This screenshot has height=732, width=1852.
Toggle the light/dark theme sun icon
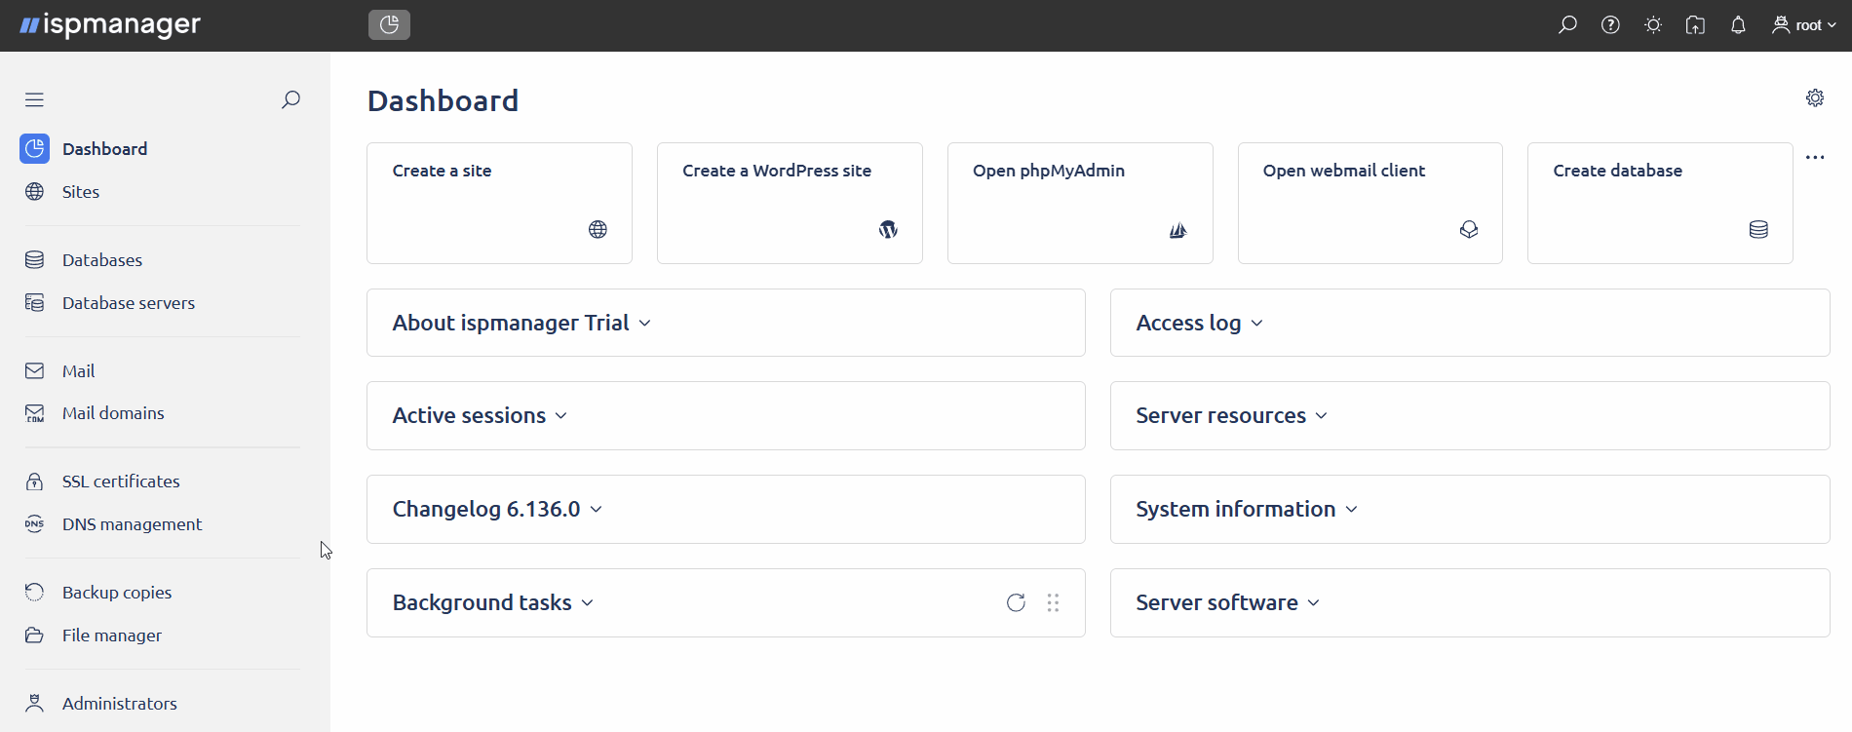click(1653, 25)
